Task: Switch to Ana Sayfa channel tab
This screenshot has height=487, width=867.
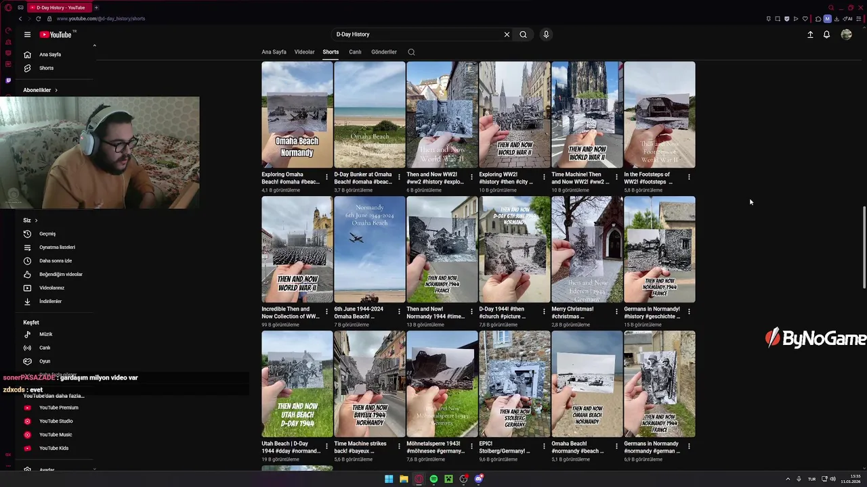Action: (274, 52)
